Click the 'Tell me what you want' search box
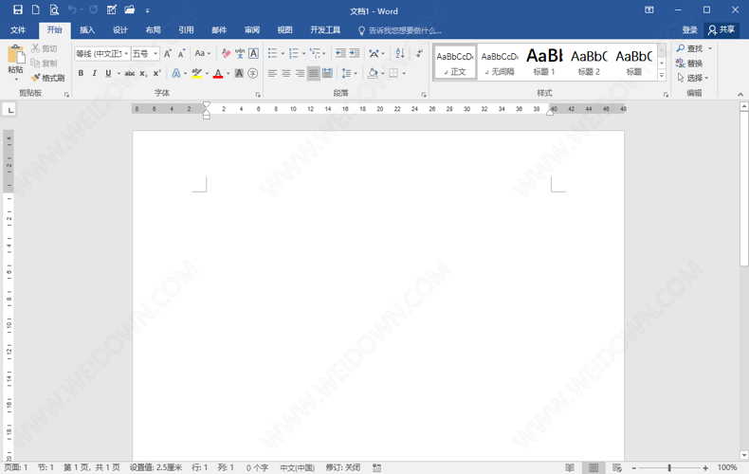 pyautogui.click(x=404, y=30)
